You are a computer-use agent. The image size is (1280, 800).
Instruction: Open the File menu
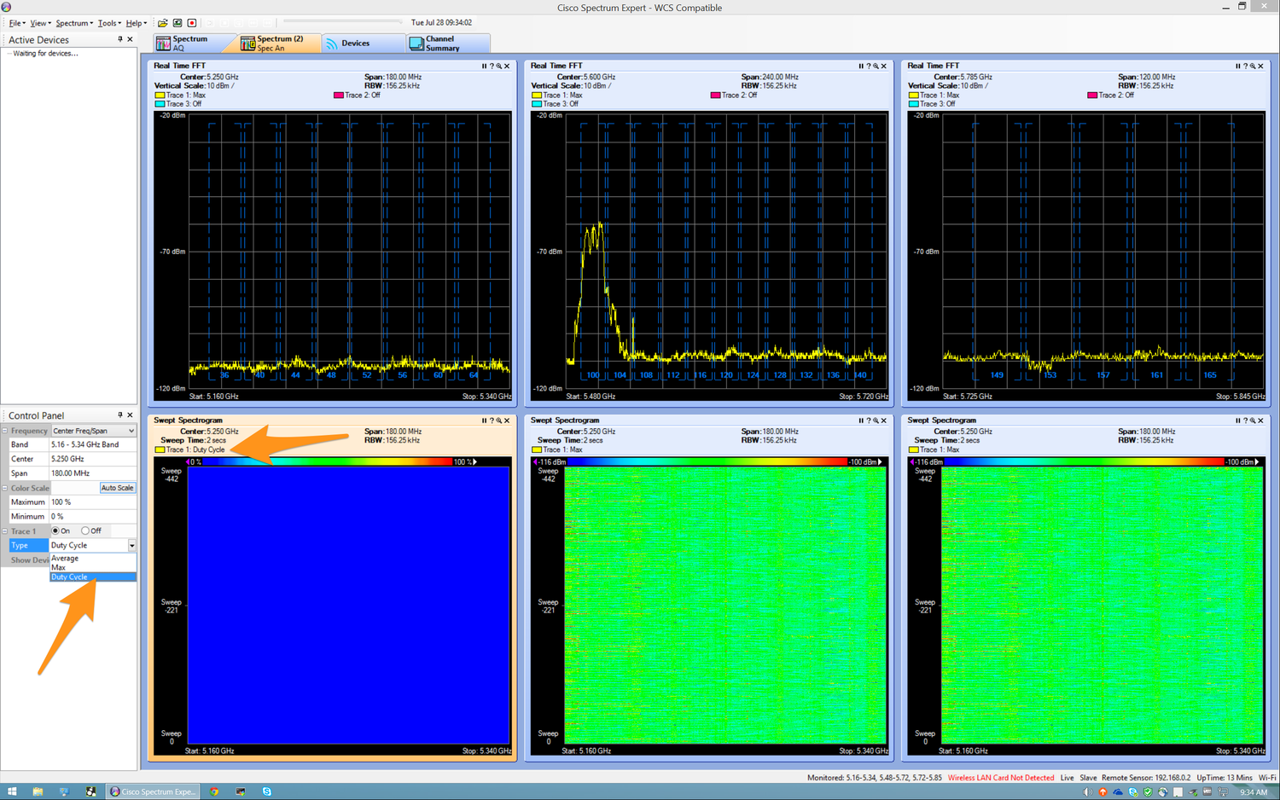click(16, 23)
